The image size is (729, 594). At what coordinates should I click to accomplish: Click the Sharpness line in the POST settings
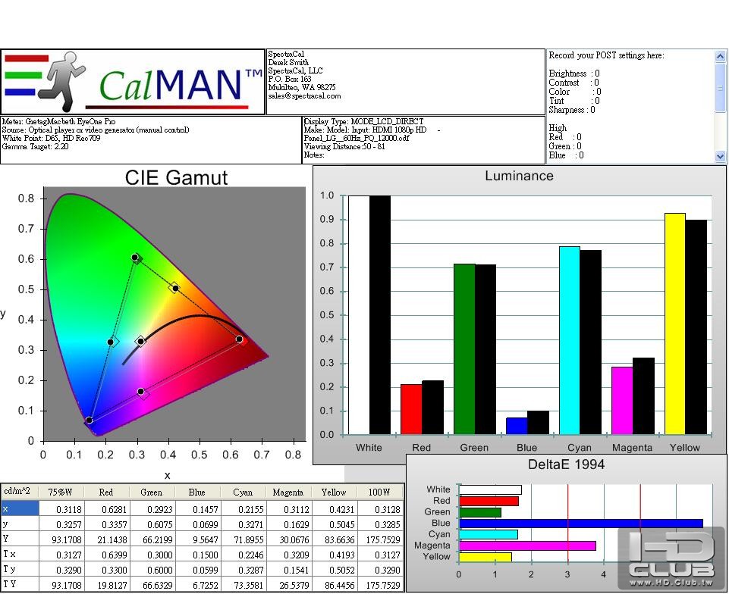coord(572,110)
